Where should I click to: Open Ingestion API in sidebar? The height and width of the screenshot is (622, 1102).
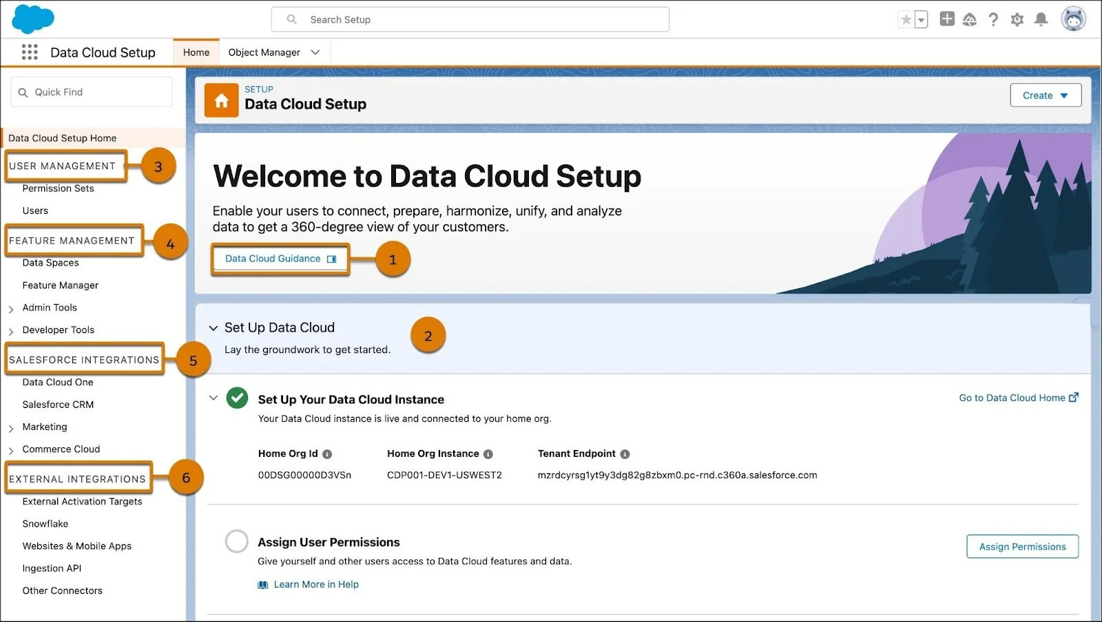pyautogui.click(x=52, y=568)
